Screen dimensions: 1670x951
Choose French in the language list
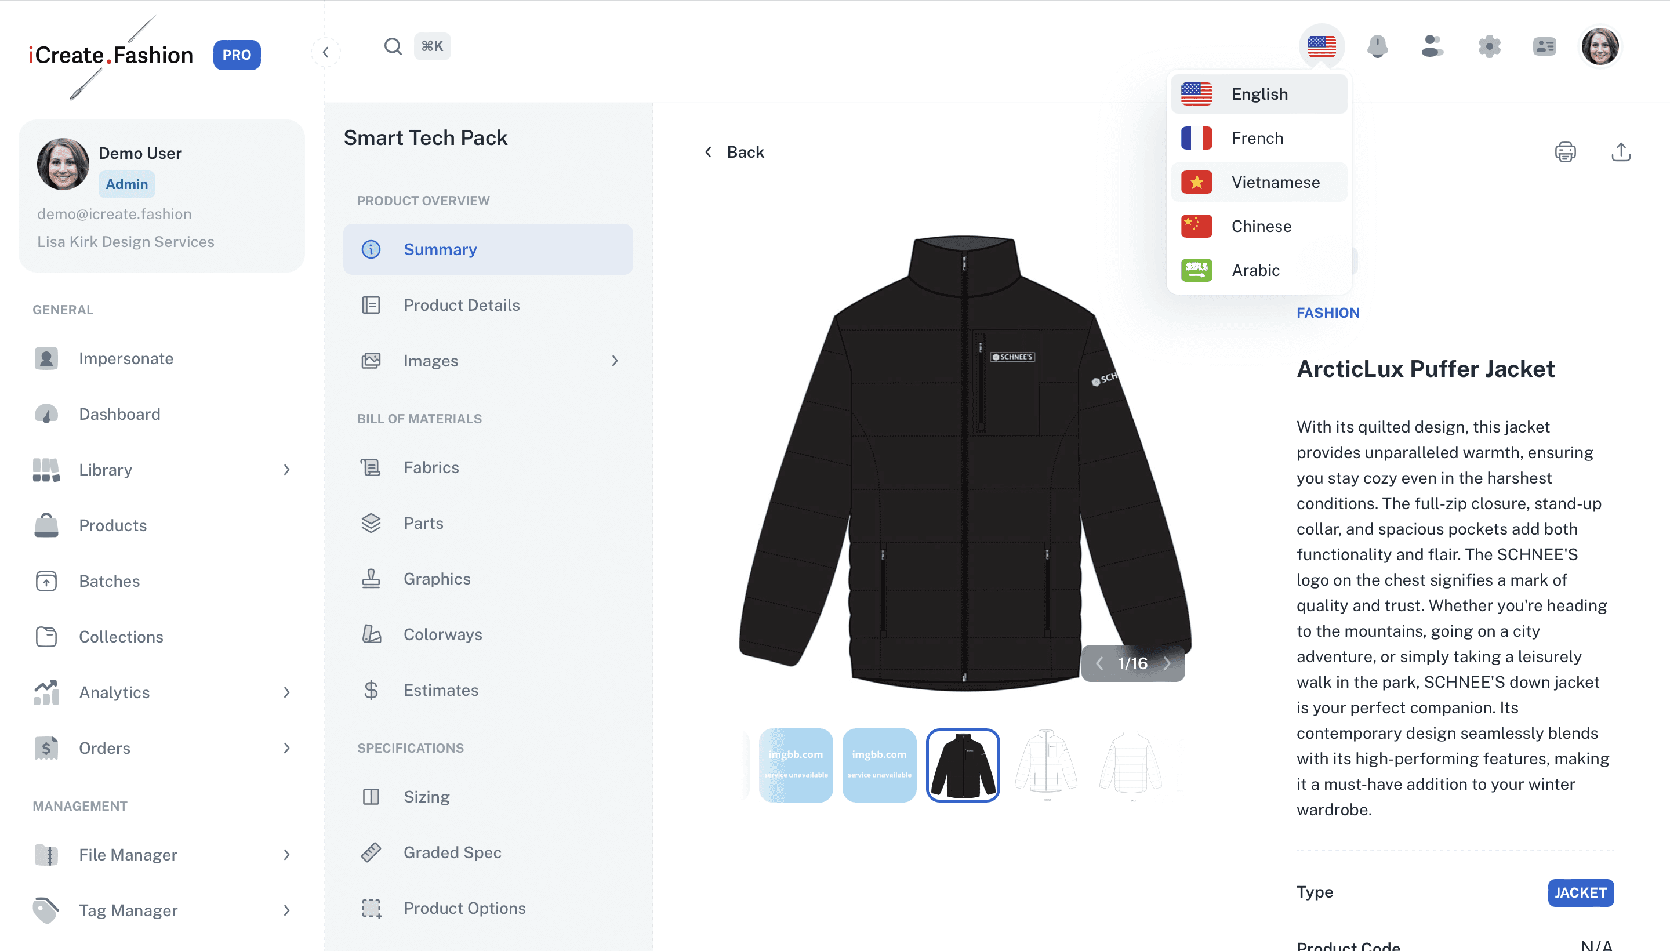pos(1258,138)
